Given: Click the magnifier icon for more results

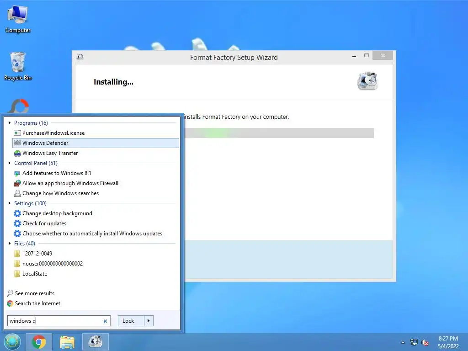Looking at the screenshot, I should (10, 293).
